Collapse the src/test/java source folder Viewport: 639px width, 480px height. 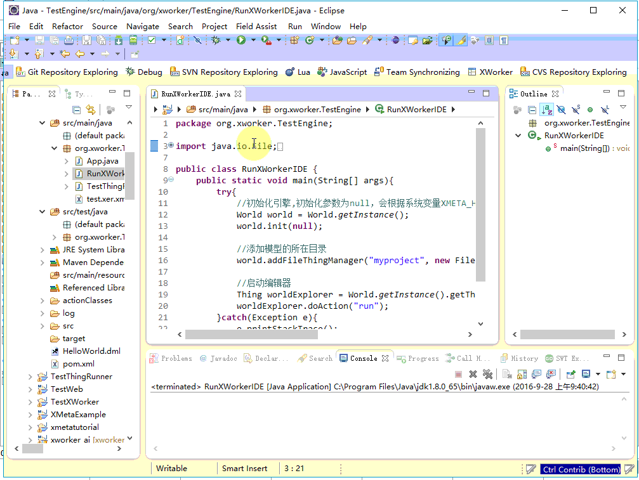42,212
